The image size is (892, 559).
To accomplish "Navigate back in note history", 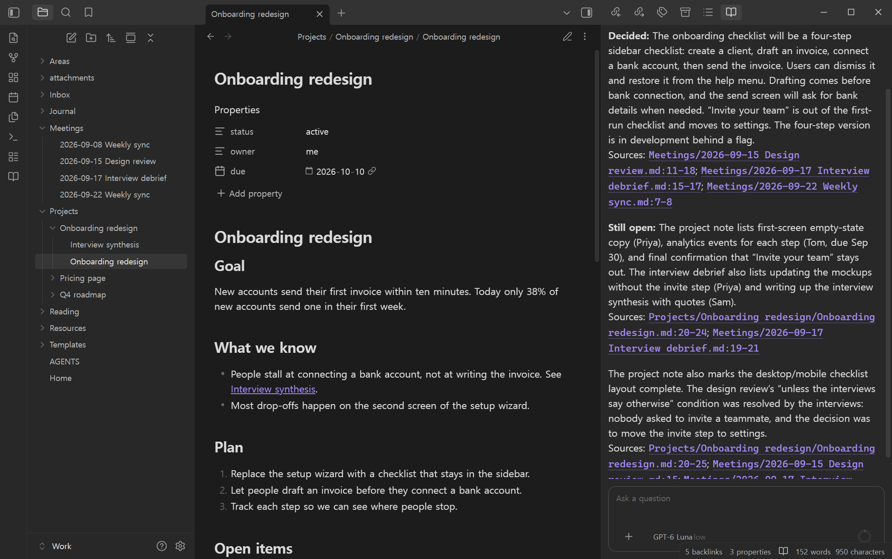I will (x=211, y=36).
